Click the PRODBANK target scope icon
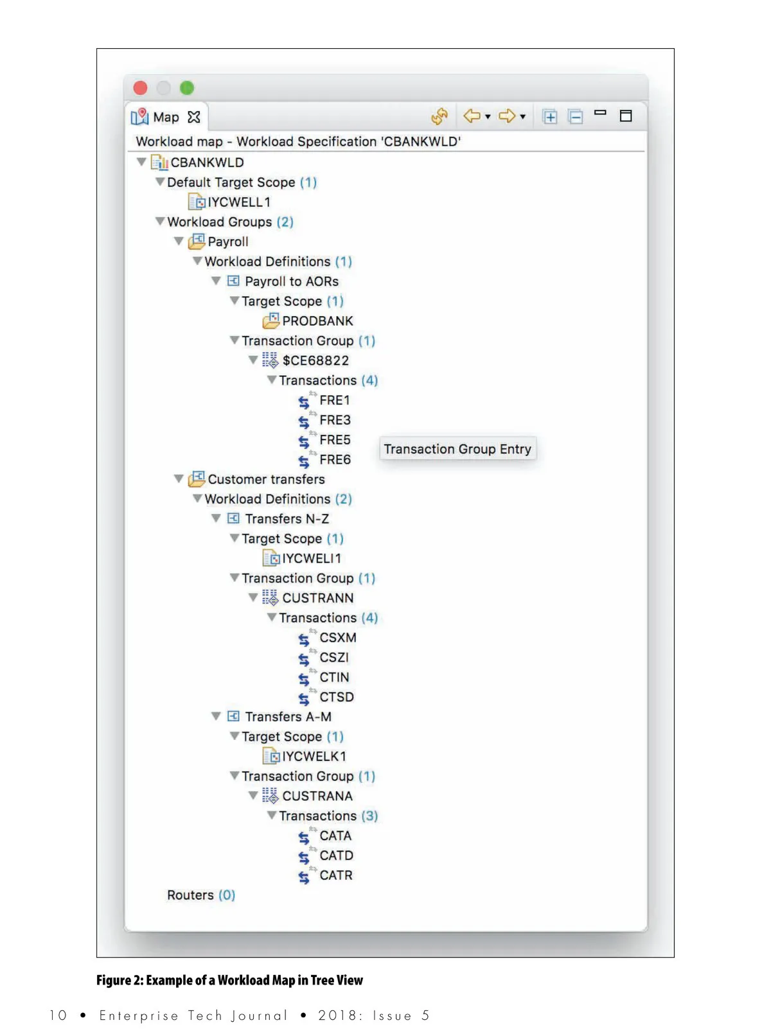771x1036 pixels. coord(271,320)
